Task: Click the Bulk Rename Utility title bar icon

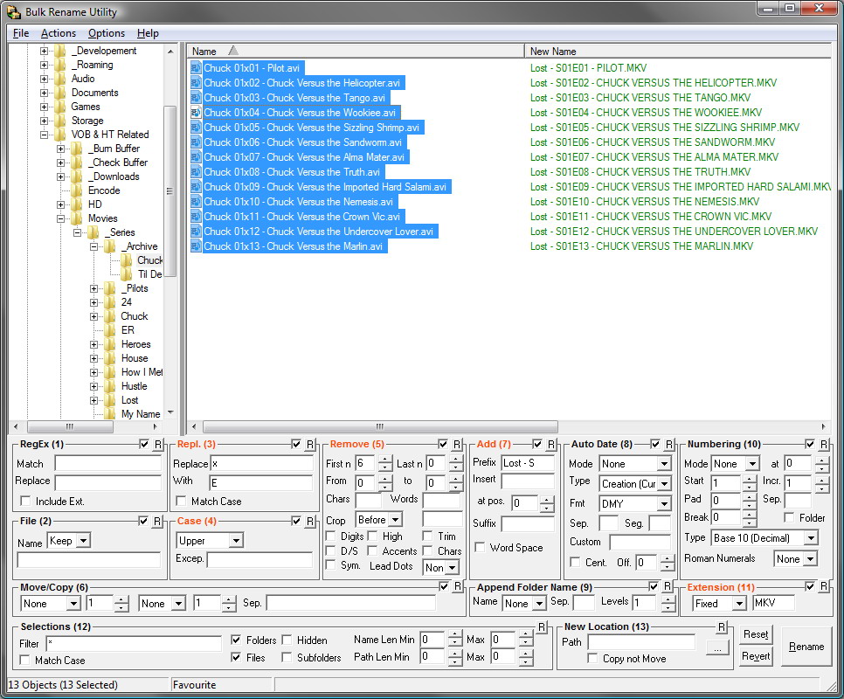Action: click(x=13, y=11)
